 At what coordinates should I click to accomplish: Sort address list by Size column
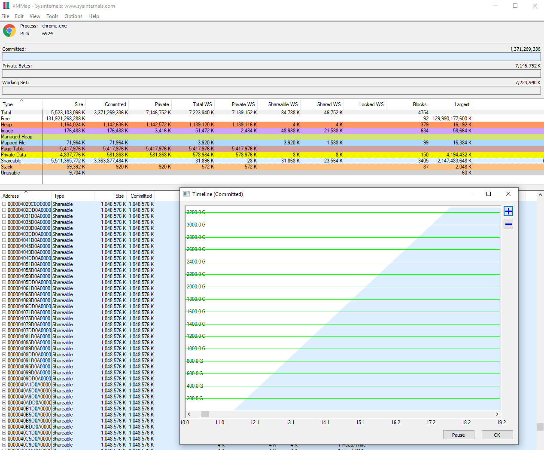(119, 196)
